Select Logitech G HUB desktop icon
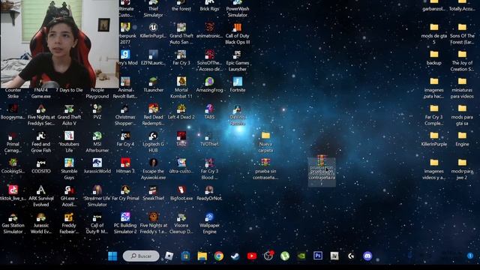Image resolution: width=480 pixels, height=270 pixels. (x=153, y=142)
